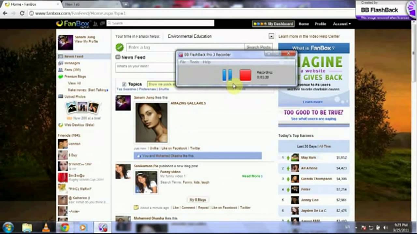
Task: Click Make money: Start Talking link
Action: click(x=88, y=90)
